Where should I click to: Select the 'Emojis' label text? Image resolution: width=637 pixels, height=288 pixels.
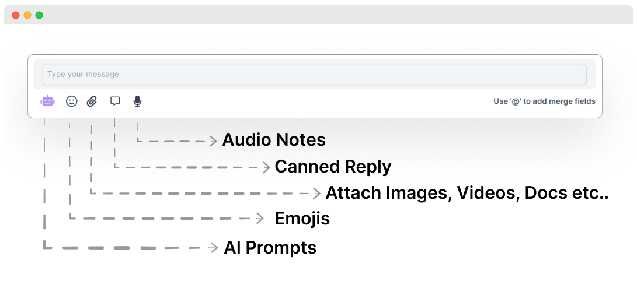coord(302,219)
